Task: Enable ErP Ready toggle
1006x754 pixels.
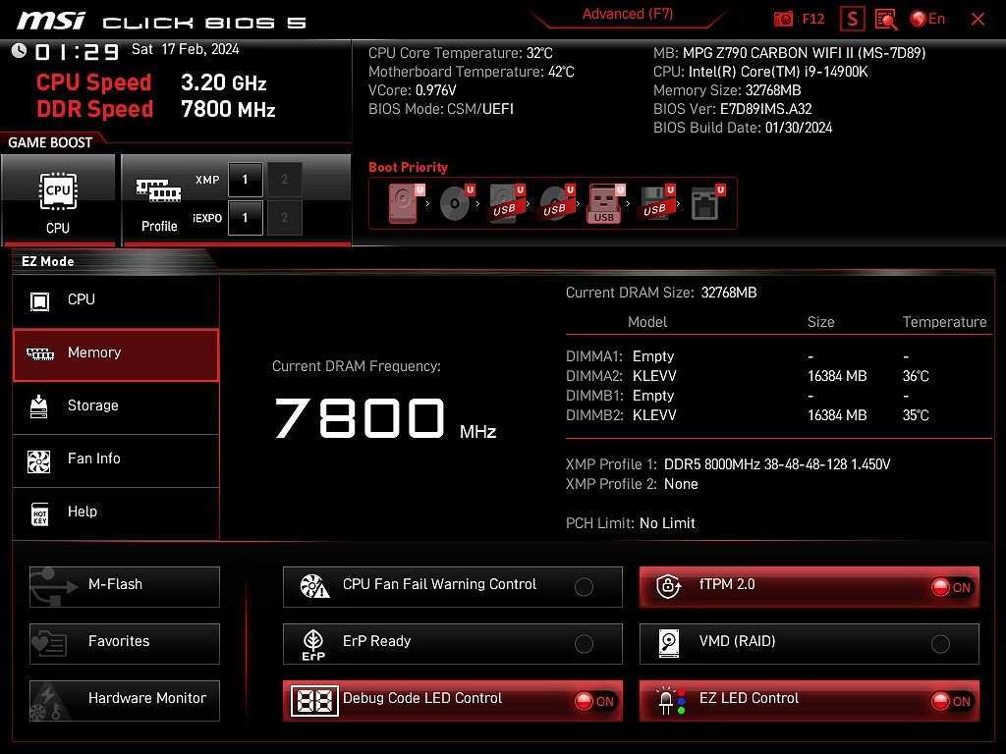Action: 584,644
